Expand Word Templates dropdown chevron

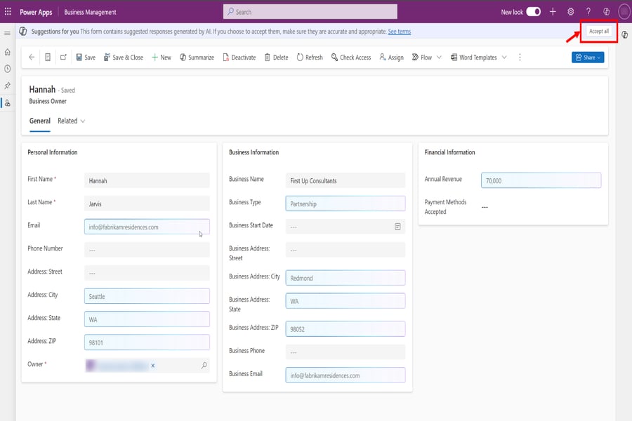[x=503, y=58]
